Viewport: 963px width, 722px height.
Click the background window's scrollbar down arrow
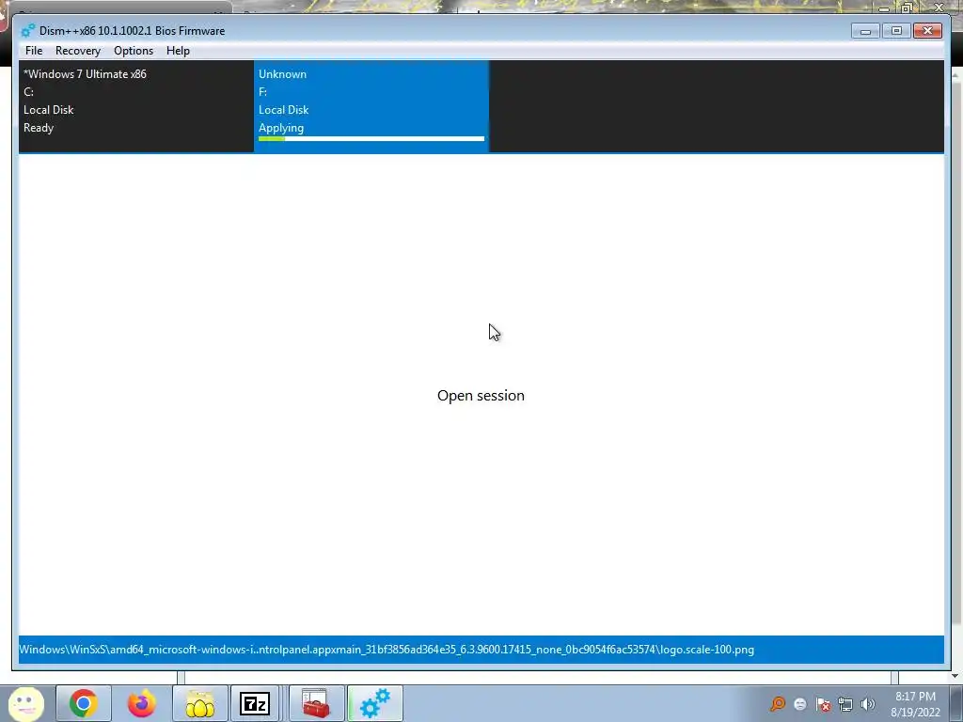[955, 675]
